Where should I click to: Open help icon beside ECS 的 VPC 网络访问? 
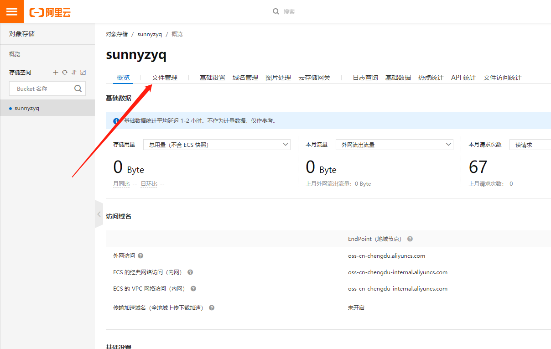tap(193, 289)
